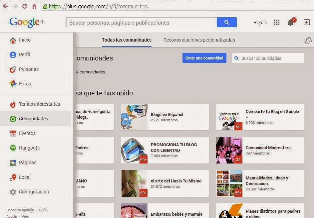314x218 pixels.
Task: Reload the page with the refresh icon
Action: [25, 6]
